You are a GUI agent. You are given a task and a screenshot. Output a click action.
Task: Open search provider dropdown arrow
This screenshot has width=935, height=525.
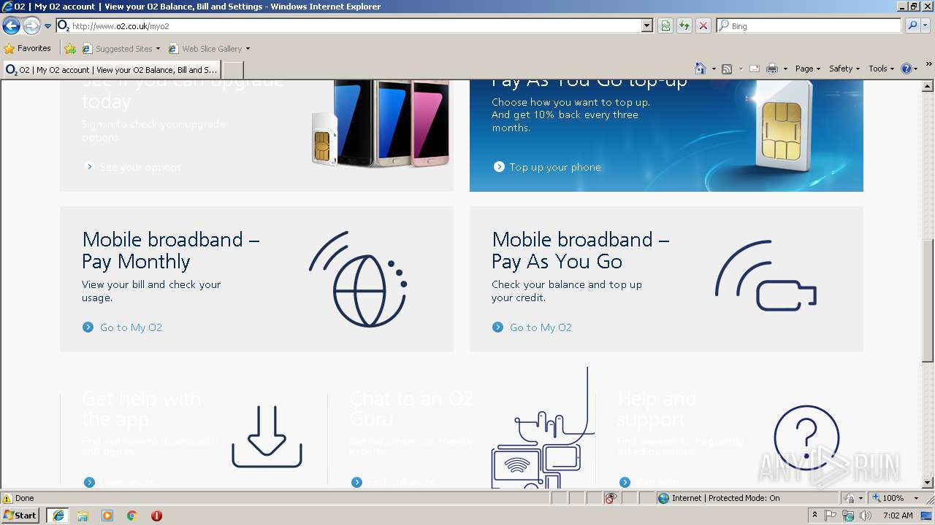(x=926, y=26)
